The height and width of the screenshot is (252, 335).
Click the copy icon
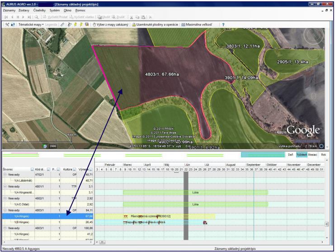pos(137,17)
